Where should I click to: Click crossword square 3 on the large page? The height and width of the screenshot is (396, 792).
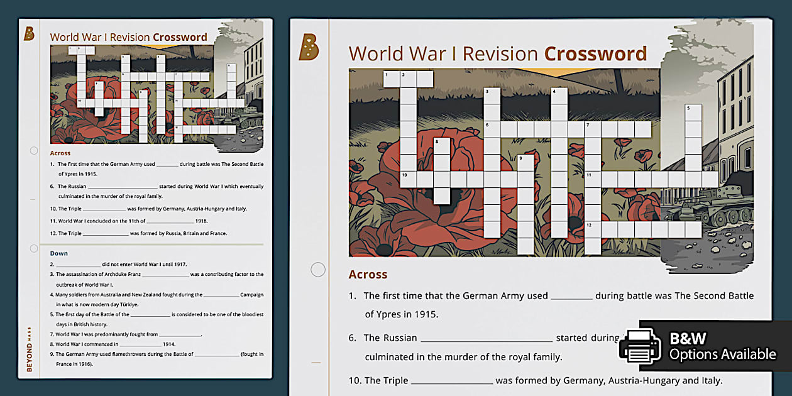click(492, 96)
